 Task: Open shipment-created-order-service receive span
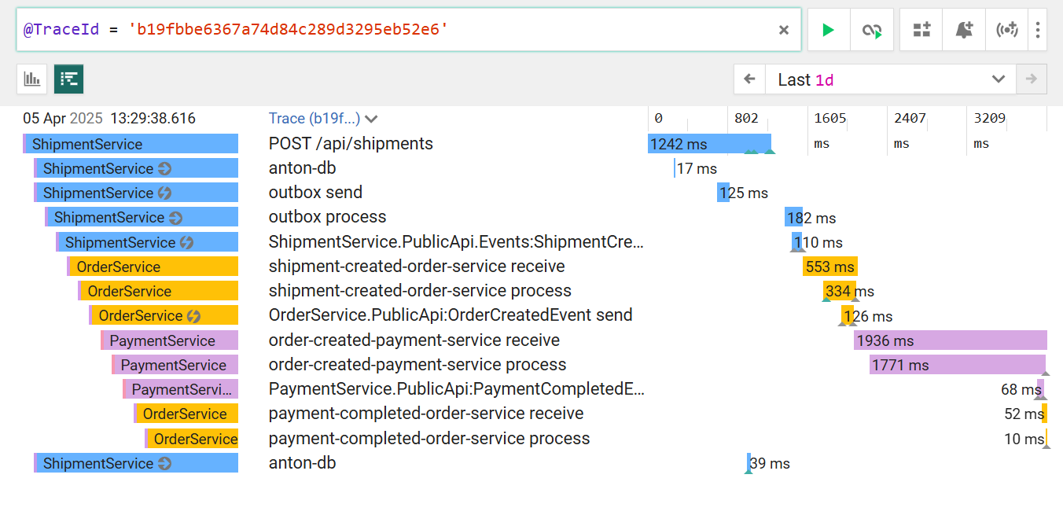(417, 267)
